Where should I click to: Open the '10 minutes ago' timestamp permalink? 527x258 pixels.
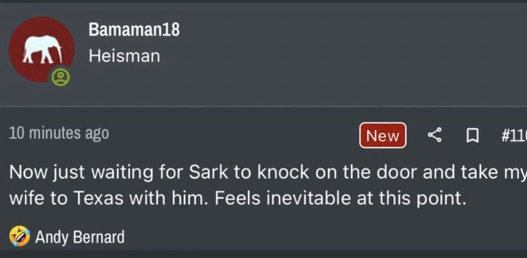pos(59,133)
